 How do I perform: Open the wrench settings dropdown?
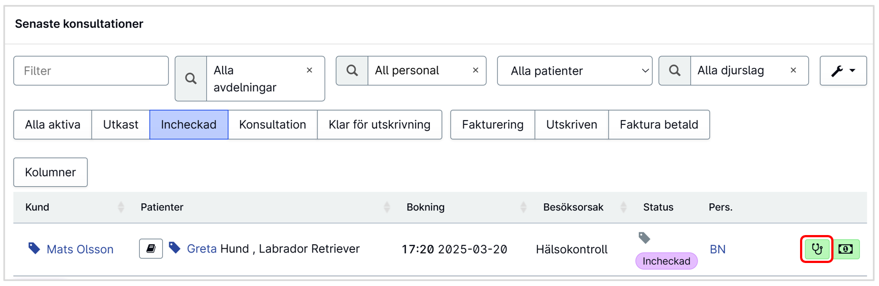pos(843,71)
